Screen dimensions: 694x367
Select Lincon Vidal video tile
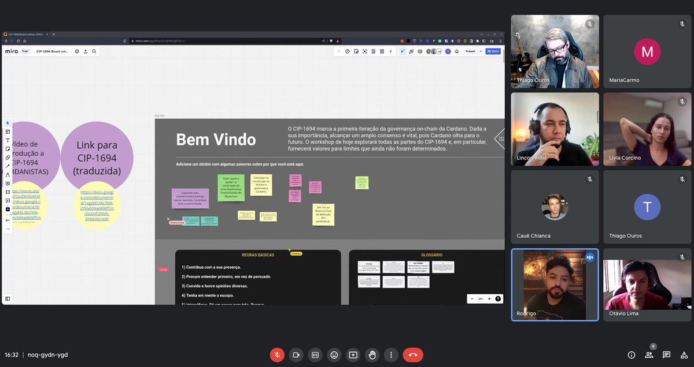click(555, 129)
